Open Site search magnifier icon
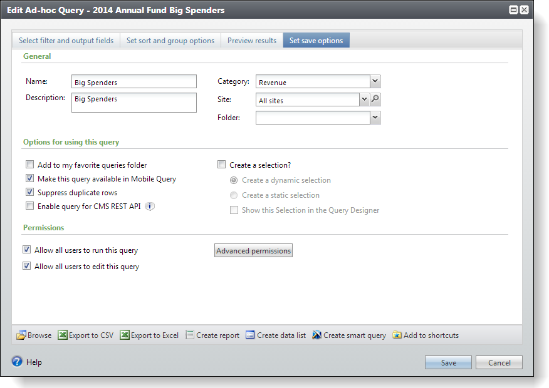Image resolution: width=549 pixels, height=388 pixels. pos(375,100)
